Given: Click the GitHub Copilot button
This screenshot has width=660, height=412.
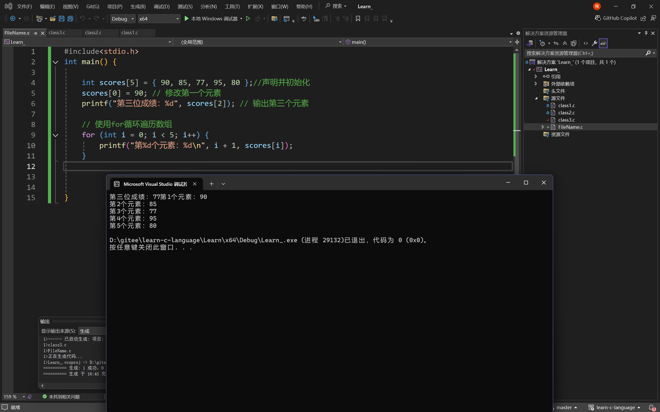Looking at the screenshot, I should tap(616, 18).
